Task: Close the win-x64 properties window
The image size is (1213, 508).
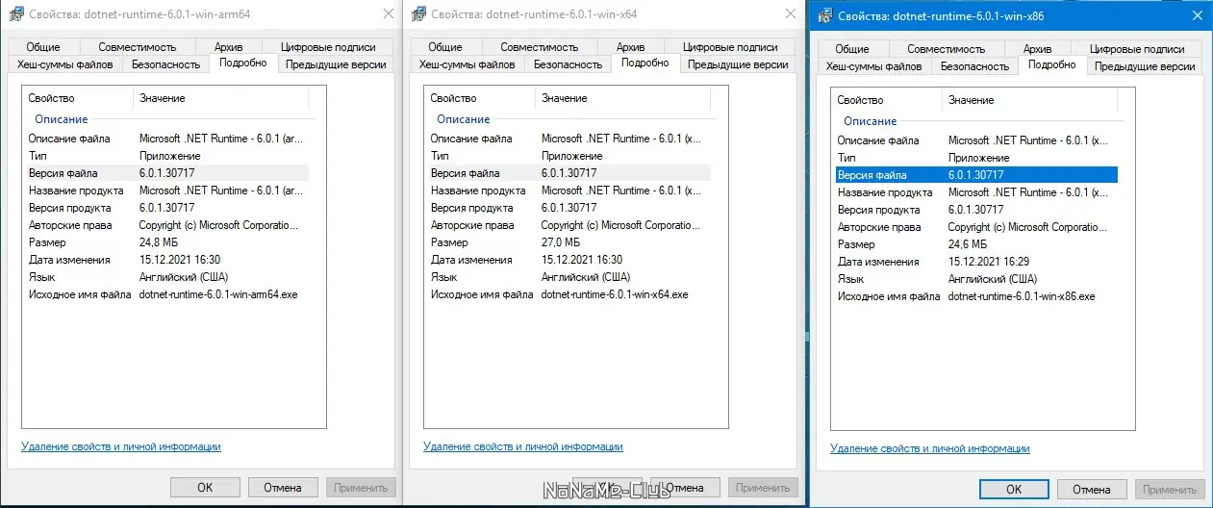Action: point(790,15)
